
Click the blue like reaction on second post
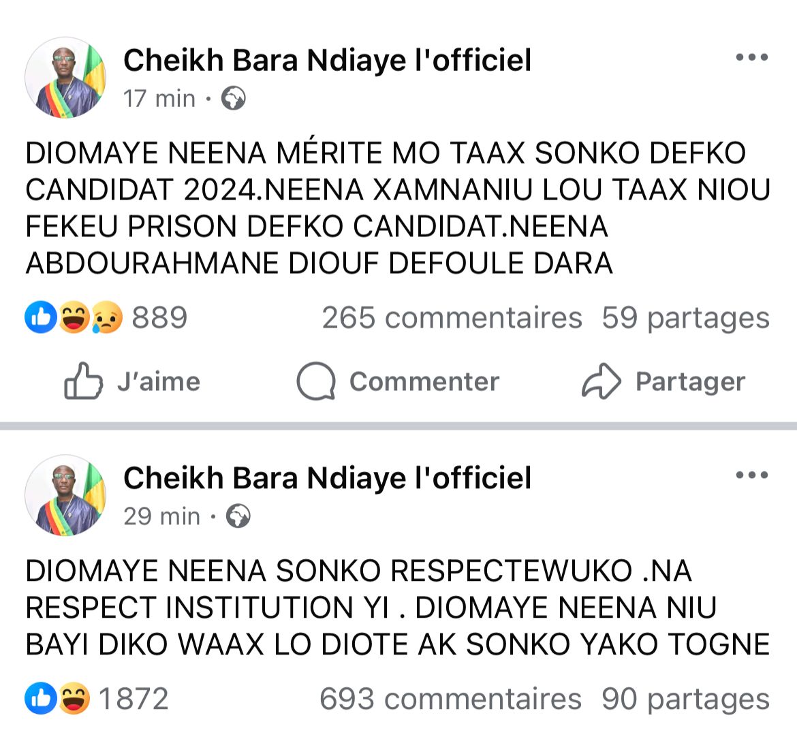pyautogui.click(x=40, y=699)
